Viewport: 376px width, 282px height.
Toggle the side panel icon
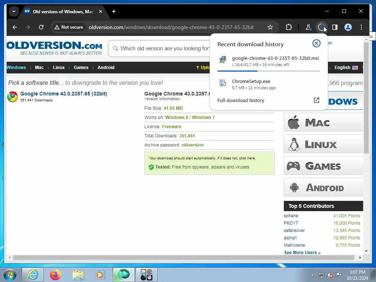335,27
